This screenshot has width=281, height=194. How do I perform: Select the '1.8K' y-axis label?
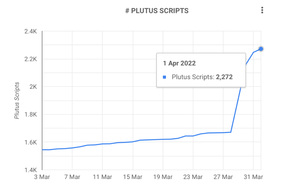coord(30,115)
